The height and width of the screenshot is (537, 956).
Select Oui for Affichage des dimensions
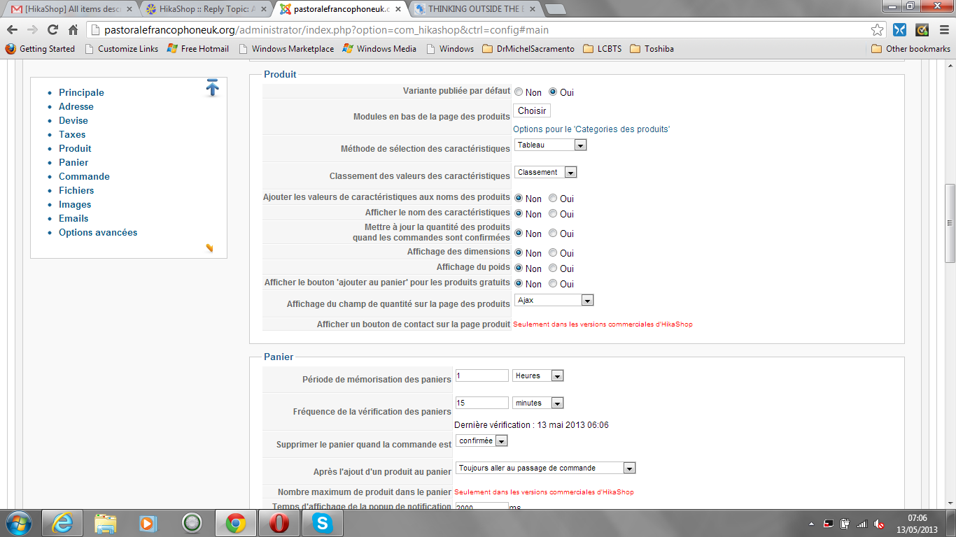point(553,253)
